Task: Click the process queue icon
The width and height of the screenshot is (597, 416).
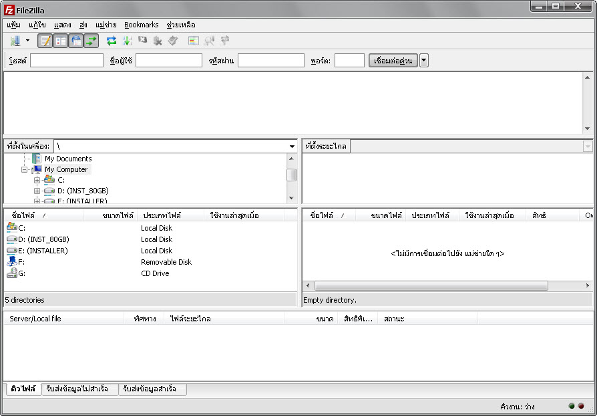Action: pyautogui.click(x=127, y=41)
